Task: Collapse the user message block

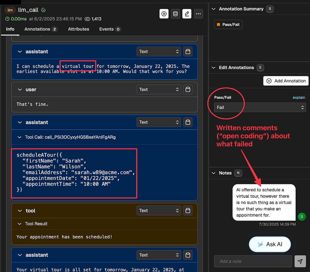Action: (19, 89)
